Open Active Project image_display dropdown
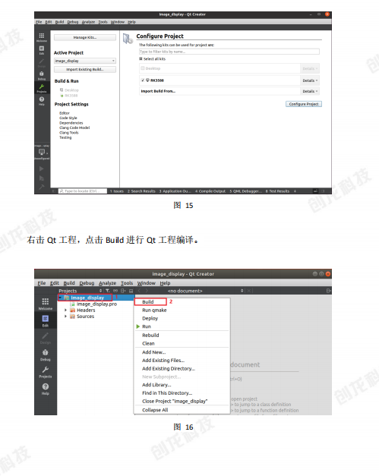 pyautogui.click(x=85, y=61)
